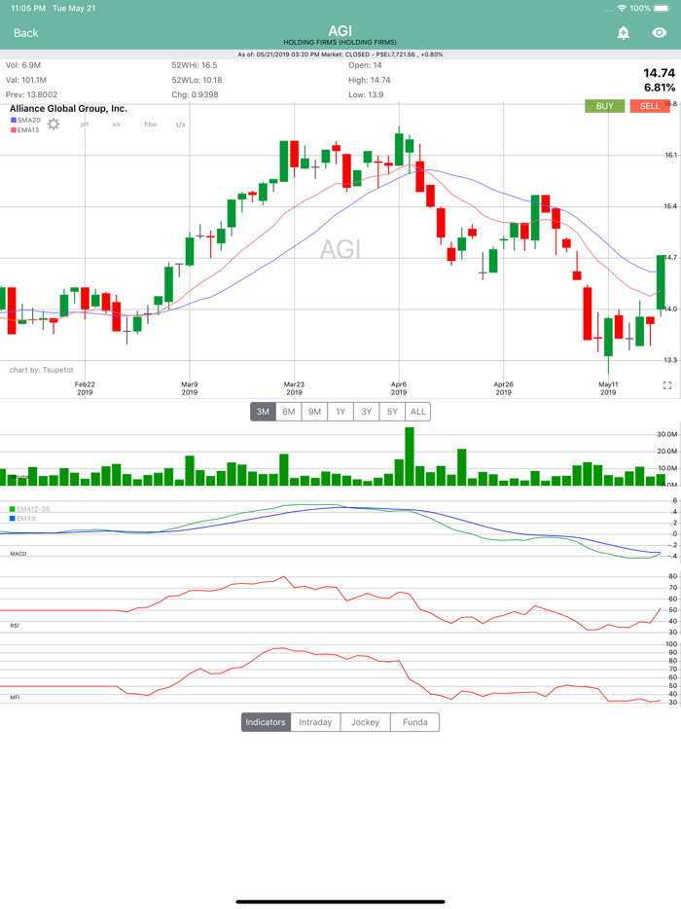681x909 pixels.
Task: Switch to the Intraday tab
Action: click(315, 722)
